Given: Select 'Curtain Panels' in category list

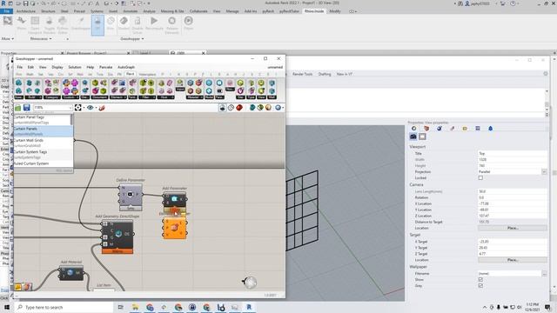Looking at the screenshot, I should point(43,131).
